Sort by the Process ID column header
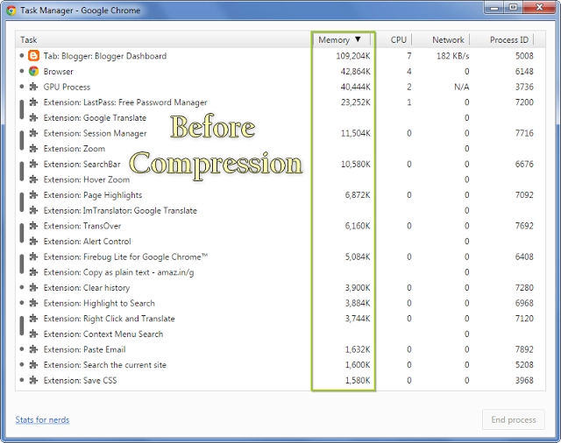The image size is (561, 443). click(x=502, y=39)
